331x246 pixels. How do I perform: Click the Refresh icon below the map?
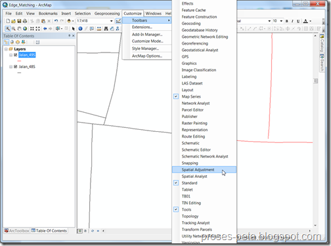pyautogui.click(x=93, y=231)
